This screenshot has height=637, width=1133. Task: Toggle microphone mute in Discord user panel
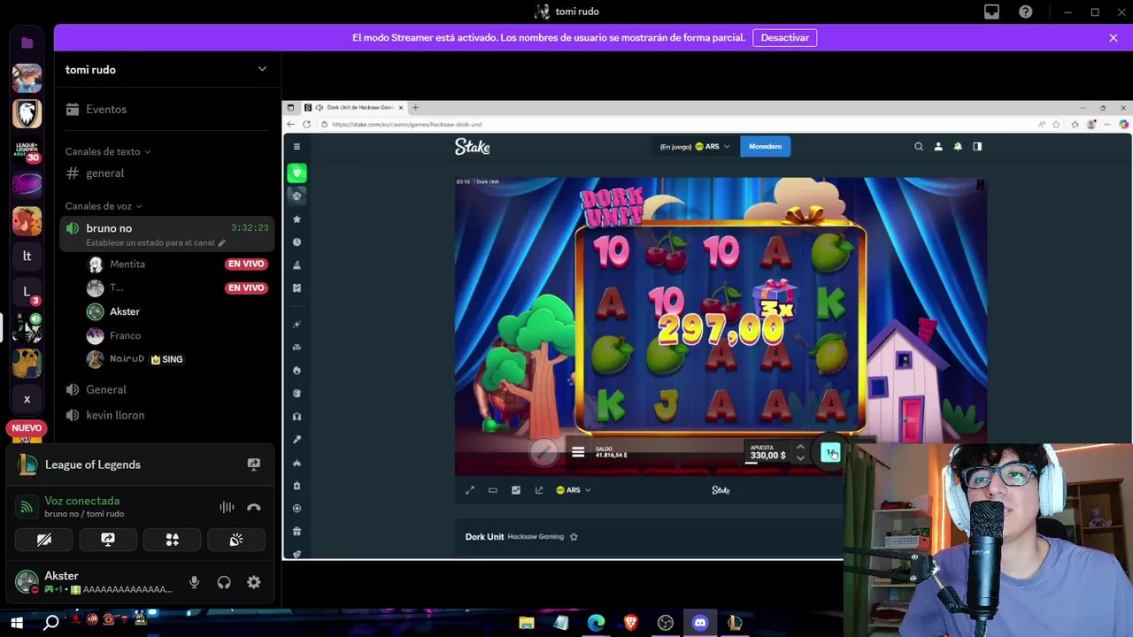tap(195, 582)
